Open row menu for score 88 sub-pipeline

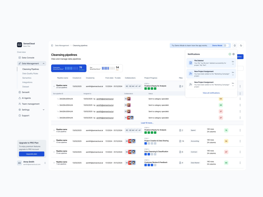click(x=240, y=105)
